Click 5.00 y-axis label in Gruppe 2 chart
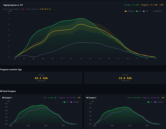The width and height of the screenshot is (166, 129). [x=90, y=104]
